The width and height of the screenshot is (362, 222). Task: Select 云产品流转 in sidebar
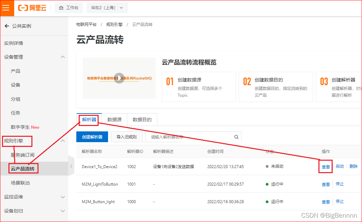tap(23, 169)
